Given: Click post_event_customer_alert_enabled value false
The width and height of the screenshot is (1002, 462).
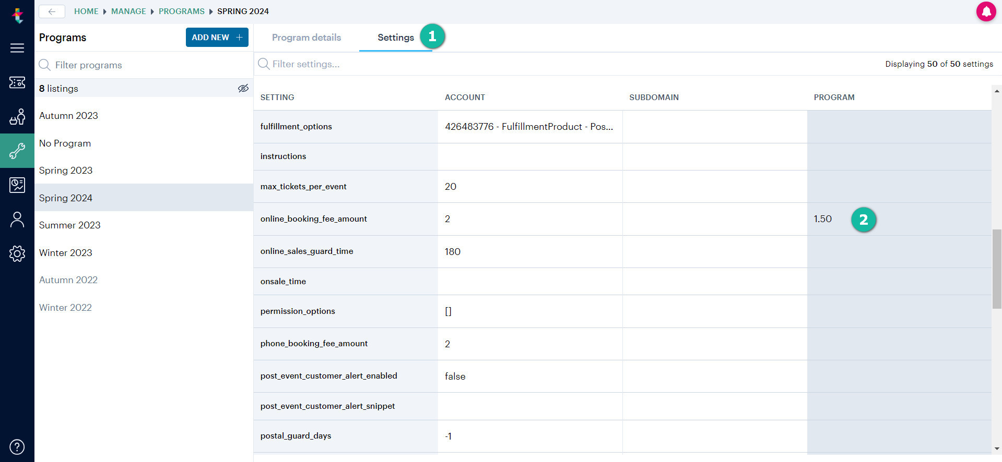Looking at the screenshot, I should tap(455, 376).
